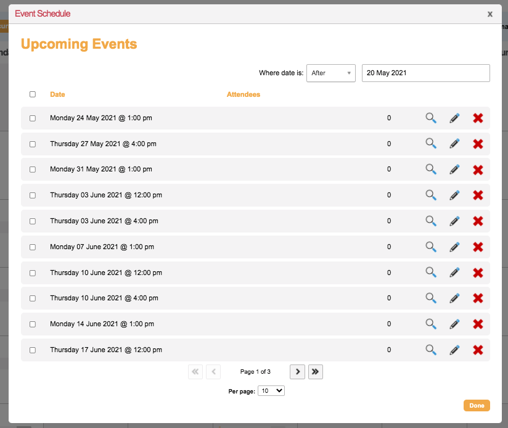Screen dimensions: 508x428
Task: Jump to the last page of events
Action: point(316,371)
